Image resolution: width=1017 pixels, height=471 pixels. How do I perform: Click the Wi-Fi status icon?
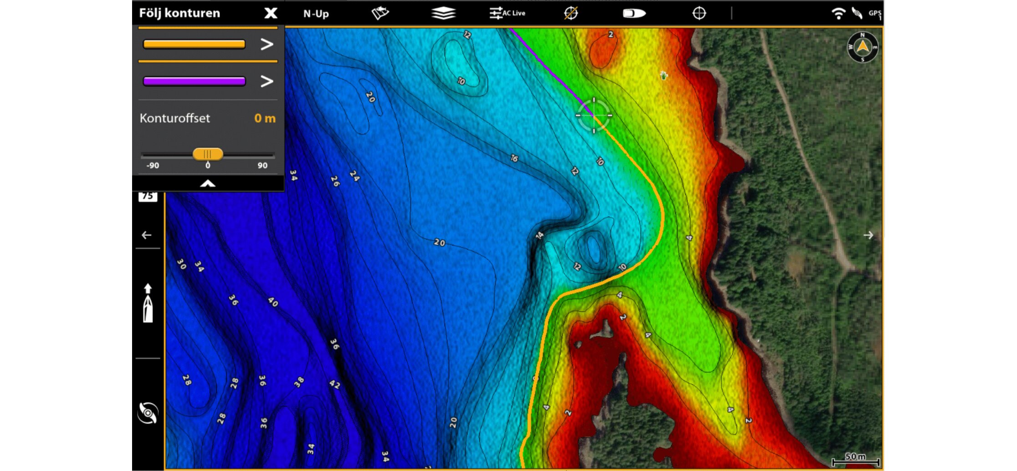[x=838, y=13]
